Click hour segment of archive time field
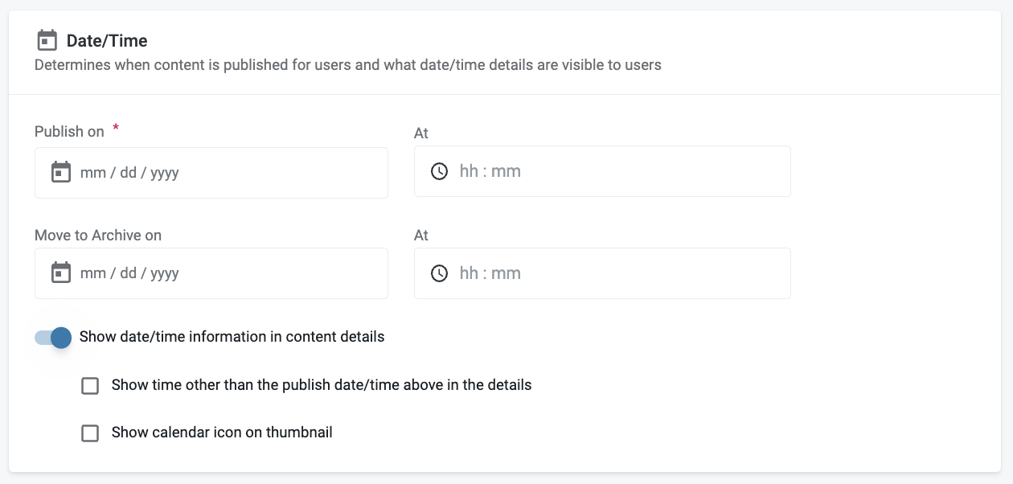Image resolution: width=1013 pixels, height=484 pixels. (x=469, y=273)
